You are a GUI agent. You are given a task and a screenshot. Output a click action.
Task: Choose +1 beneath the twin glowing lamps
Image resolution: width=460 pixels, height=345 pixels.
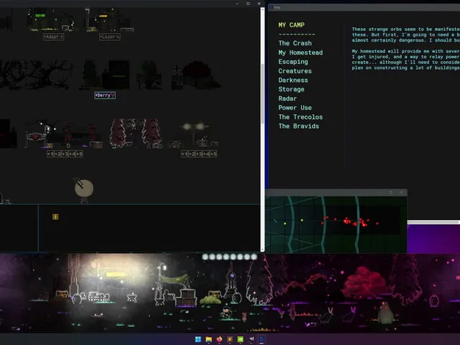pos(185,154)
